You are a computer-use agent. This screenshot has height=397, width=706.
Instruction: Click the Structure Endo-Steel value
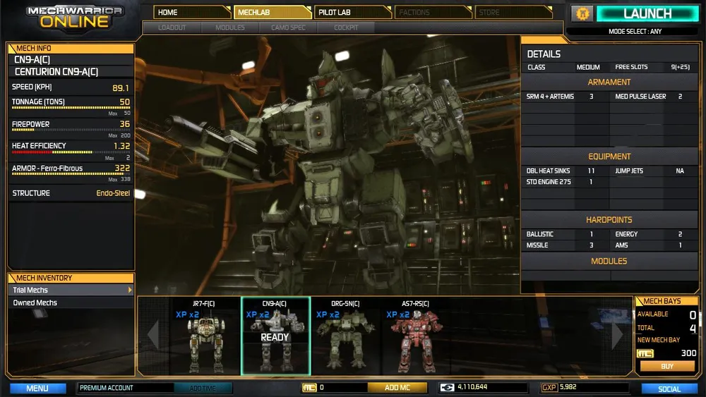click(113, 193)
